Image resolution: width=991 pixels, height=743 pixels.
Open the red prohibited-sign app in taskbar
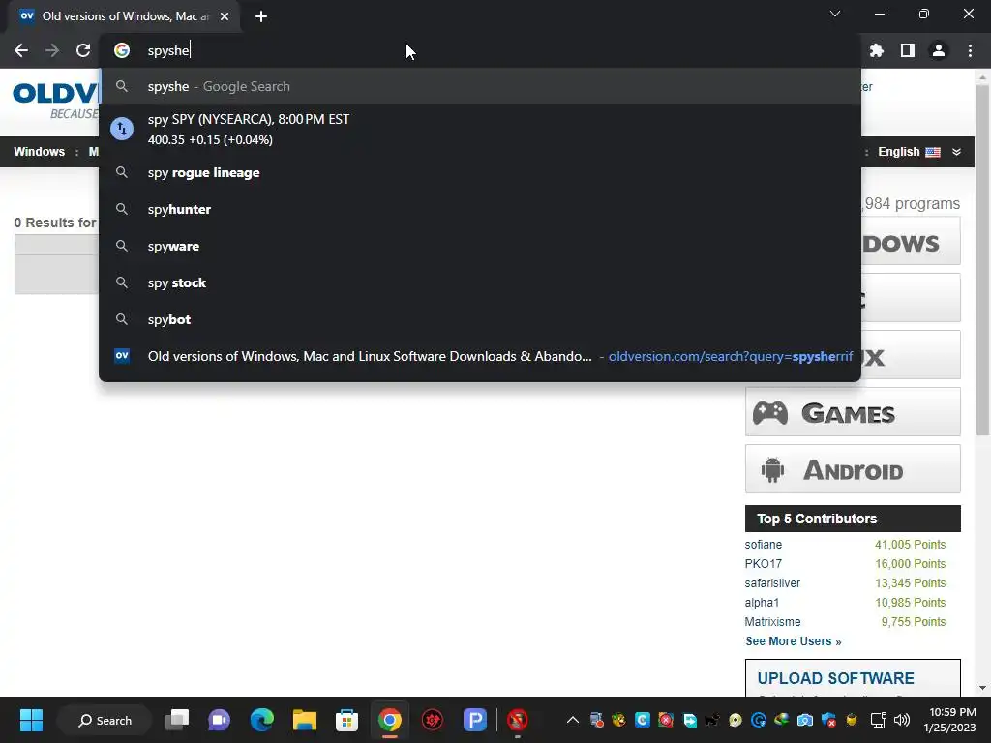pos(517,720)
